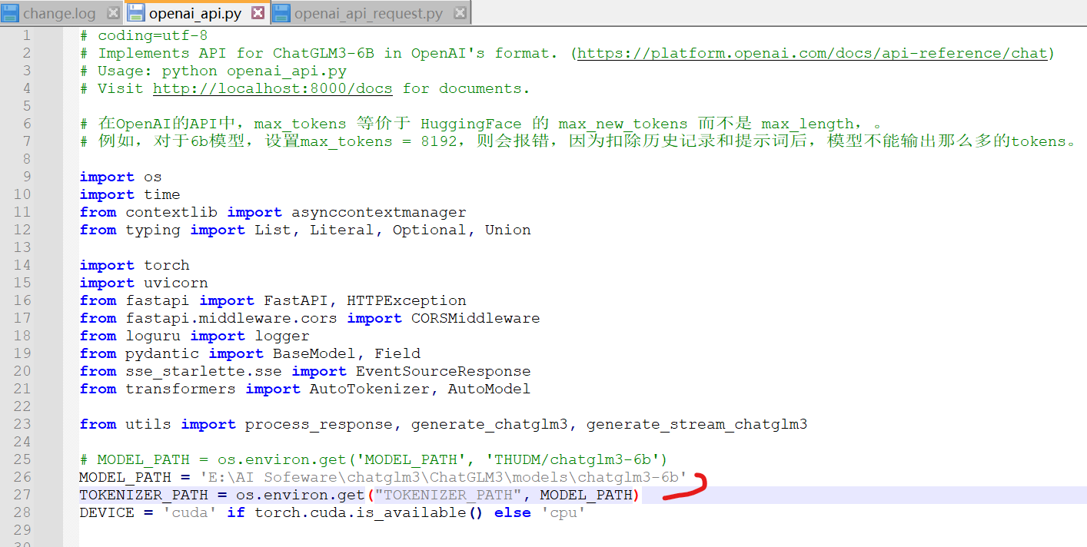The width and height of the screenshot is (1087, 547).
Task: Close the openai_api_request.py tab
Action: [460, 13]
